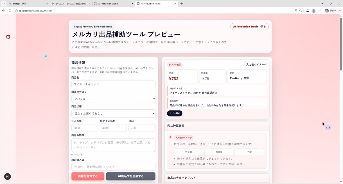343x184 pixels.
Task: Click the 利益率 placeholder box
Action: coord(219,152)
